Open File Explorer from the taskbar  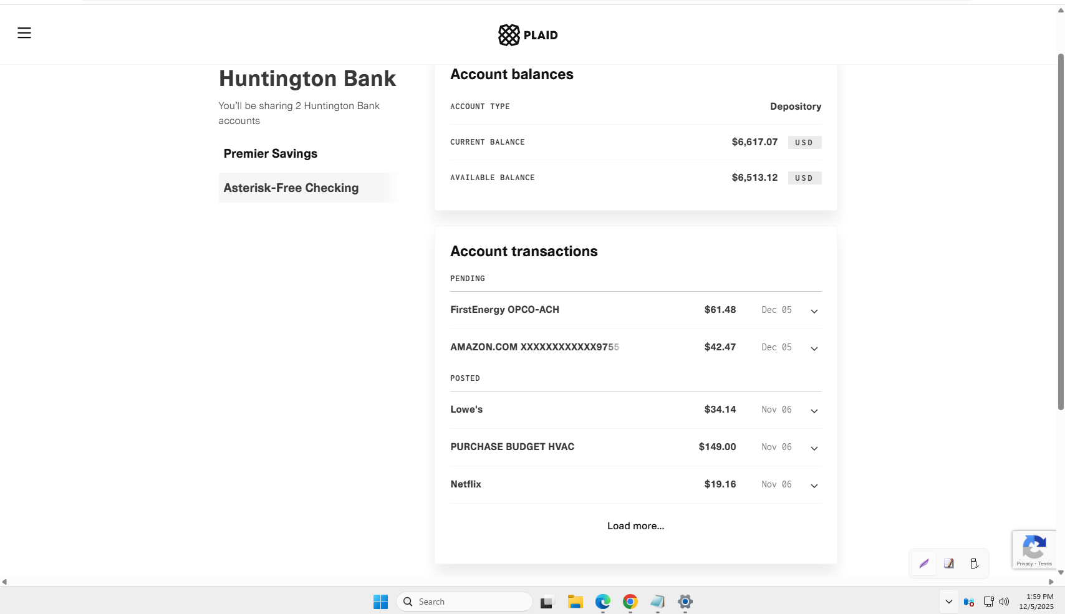click(x=575, y=602)
